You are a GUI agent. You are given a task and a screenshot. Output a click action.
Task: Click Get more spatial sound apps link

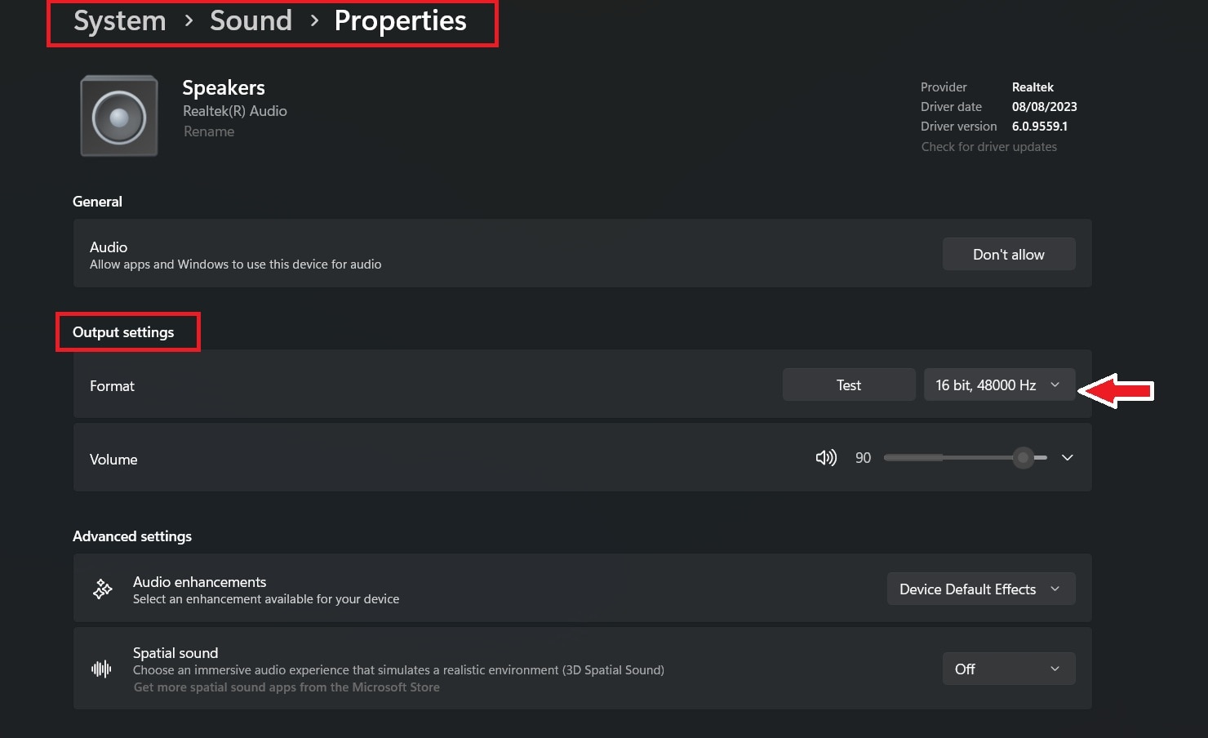[x=286, y=687]
